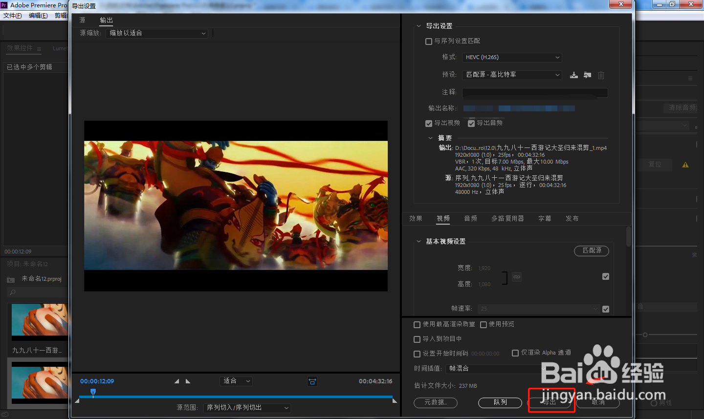Click the out-point marker on timeline bar

pos(395,400)
